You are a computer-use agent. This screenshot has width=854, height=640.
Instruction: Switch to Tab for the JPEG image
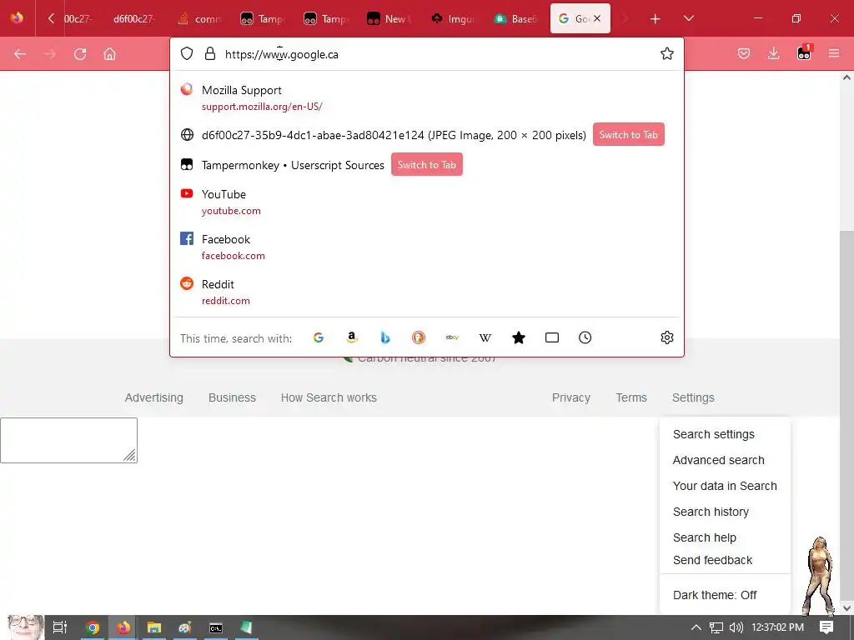click(629, 134)
